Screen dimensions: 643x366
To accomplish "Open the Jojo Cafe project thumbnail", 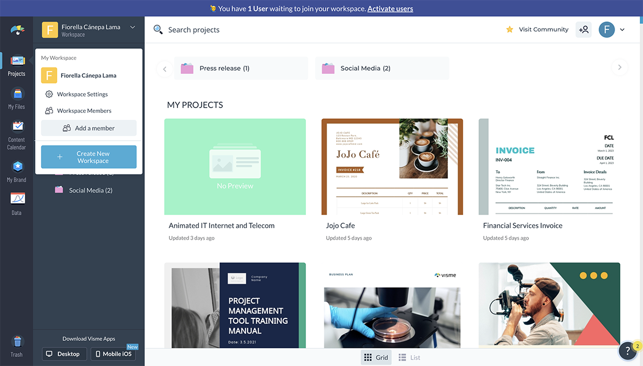I will click(392, 167).
